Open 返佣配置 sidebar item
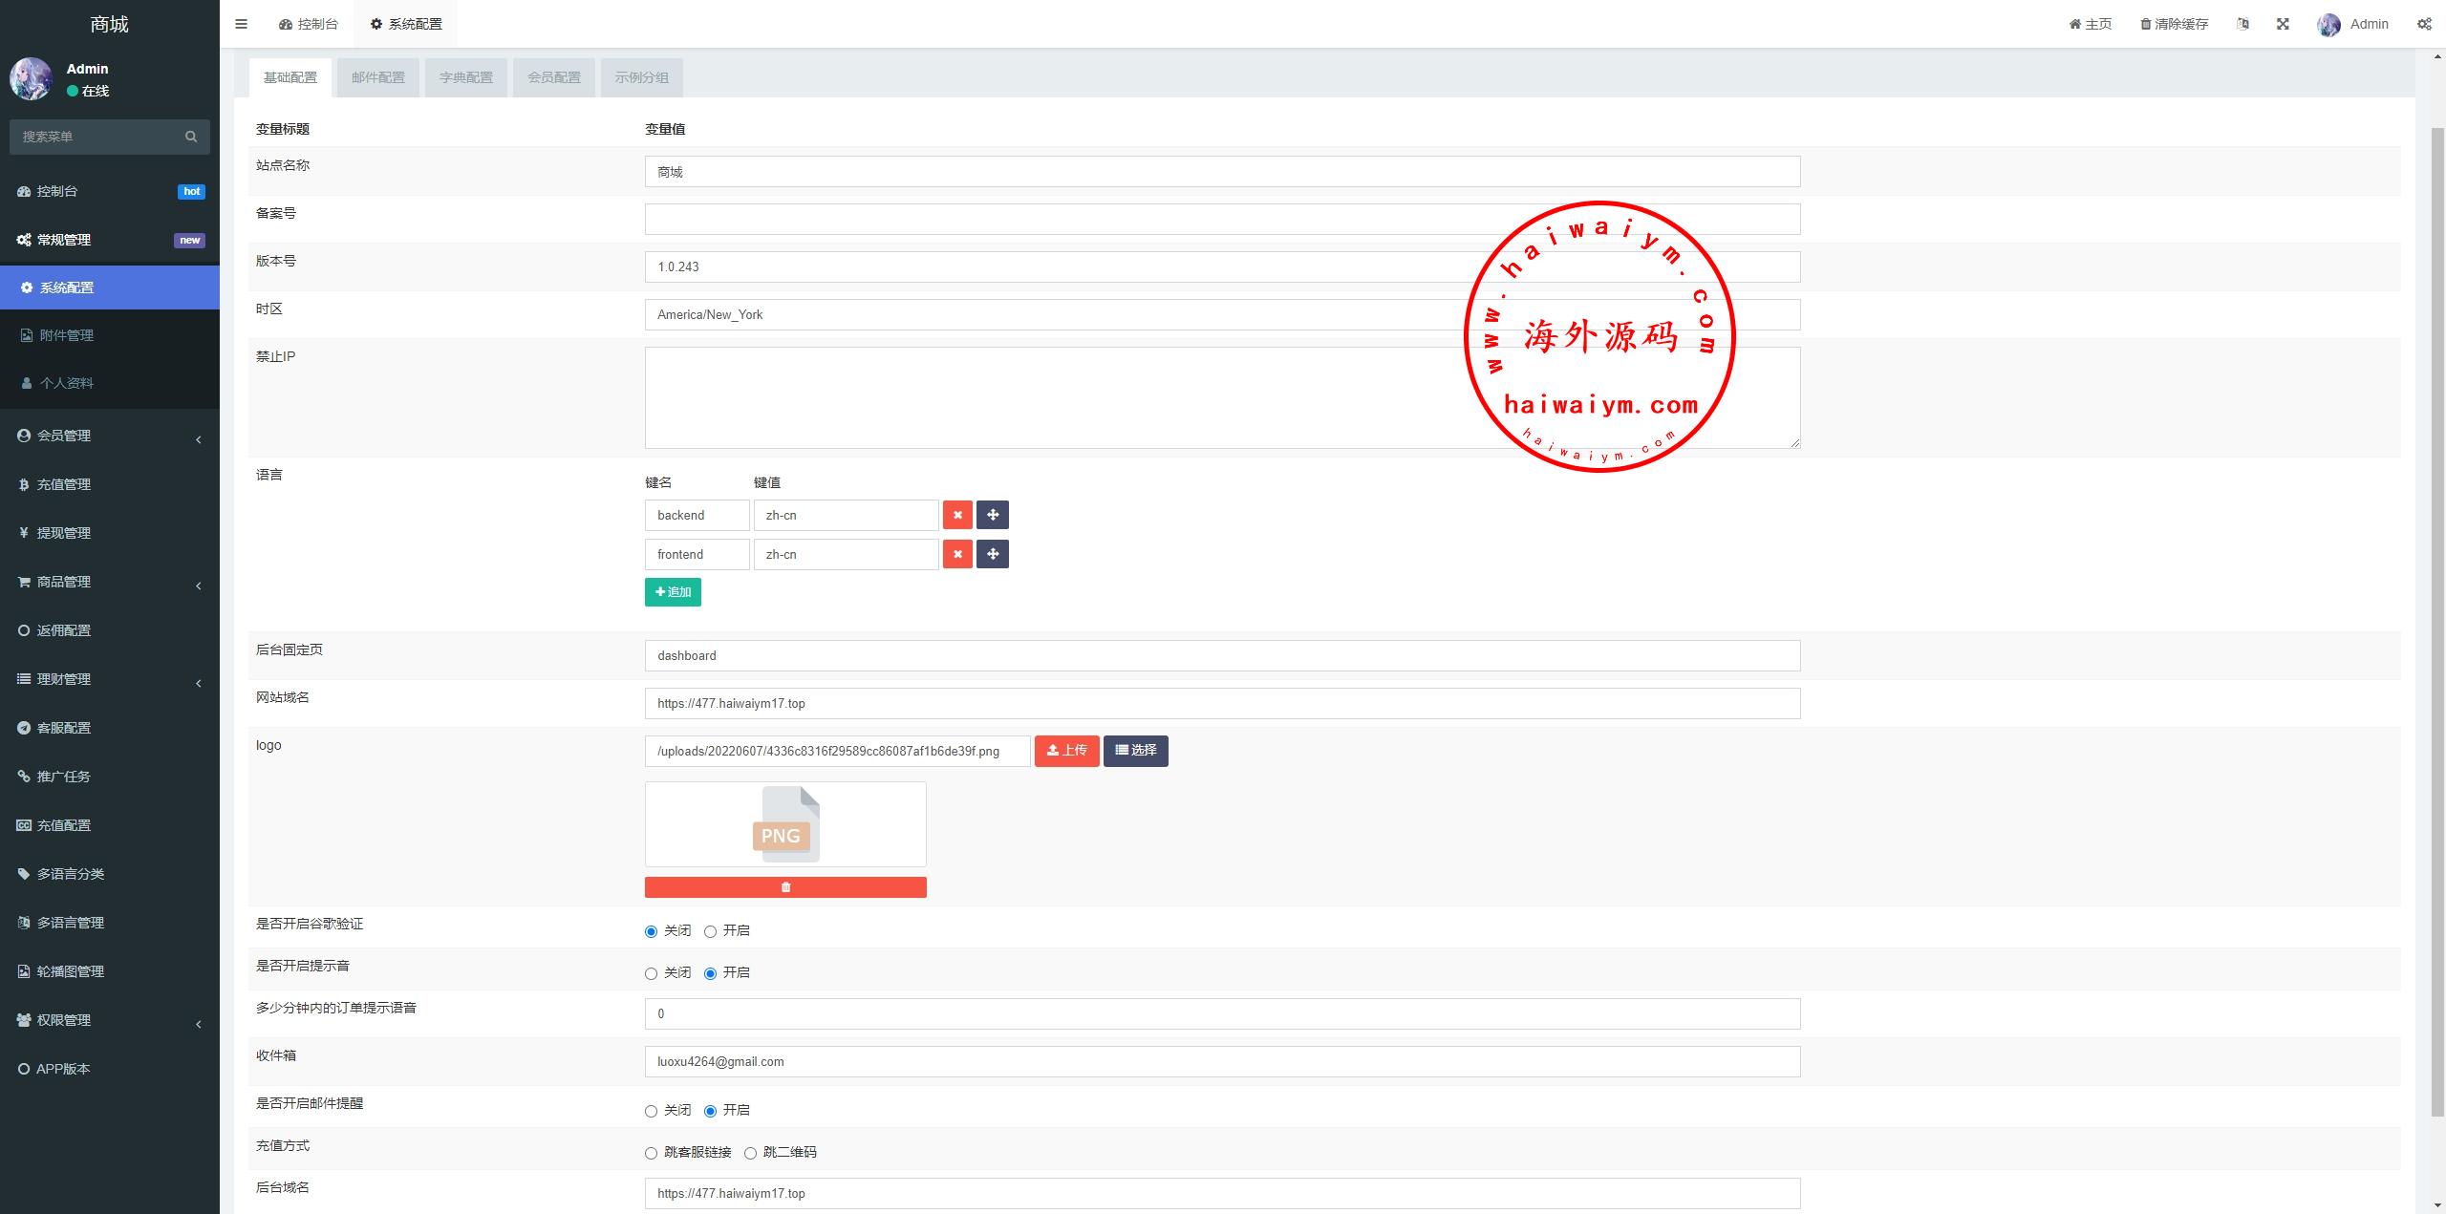 pos(110,630)
